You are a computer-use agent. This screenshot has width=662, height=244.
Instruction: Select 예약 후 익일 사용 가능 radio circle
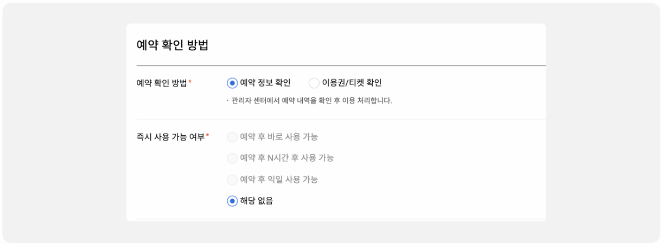[x=232, y=180]
